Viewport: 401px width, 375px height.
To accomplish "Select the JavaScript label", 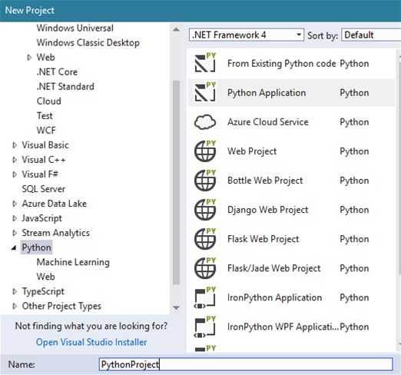I will pyautogui.click(x=42, y=218).
